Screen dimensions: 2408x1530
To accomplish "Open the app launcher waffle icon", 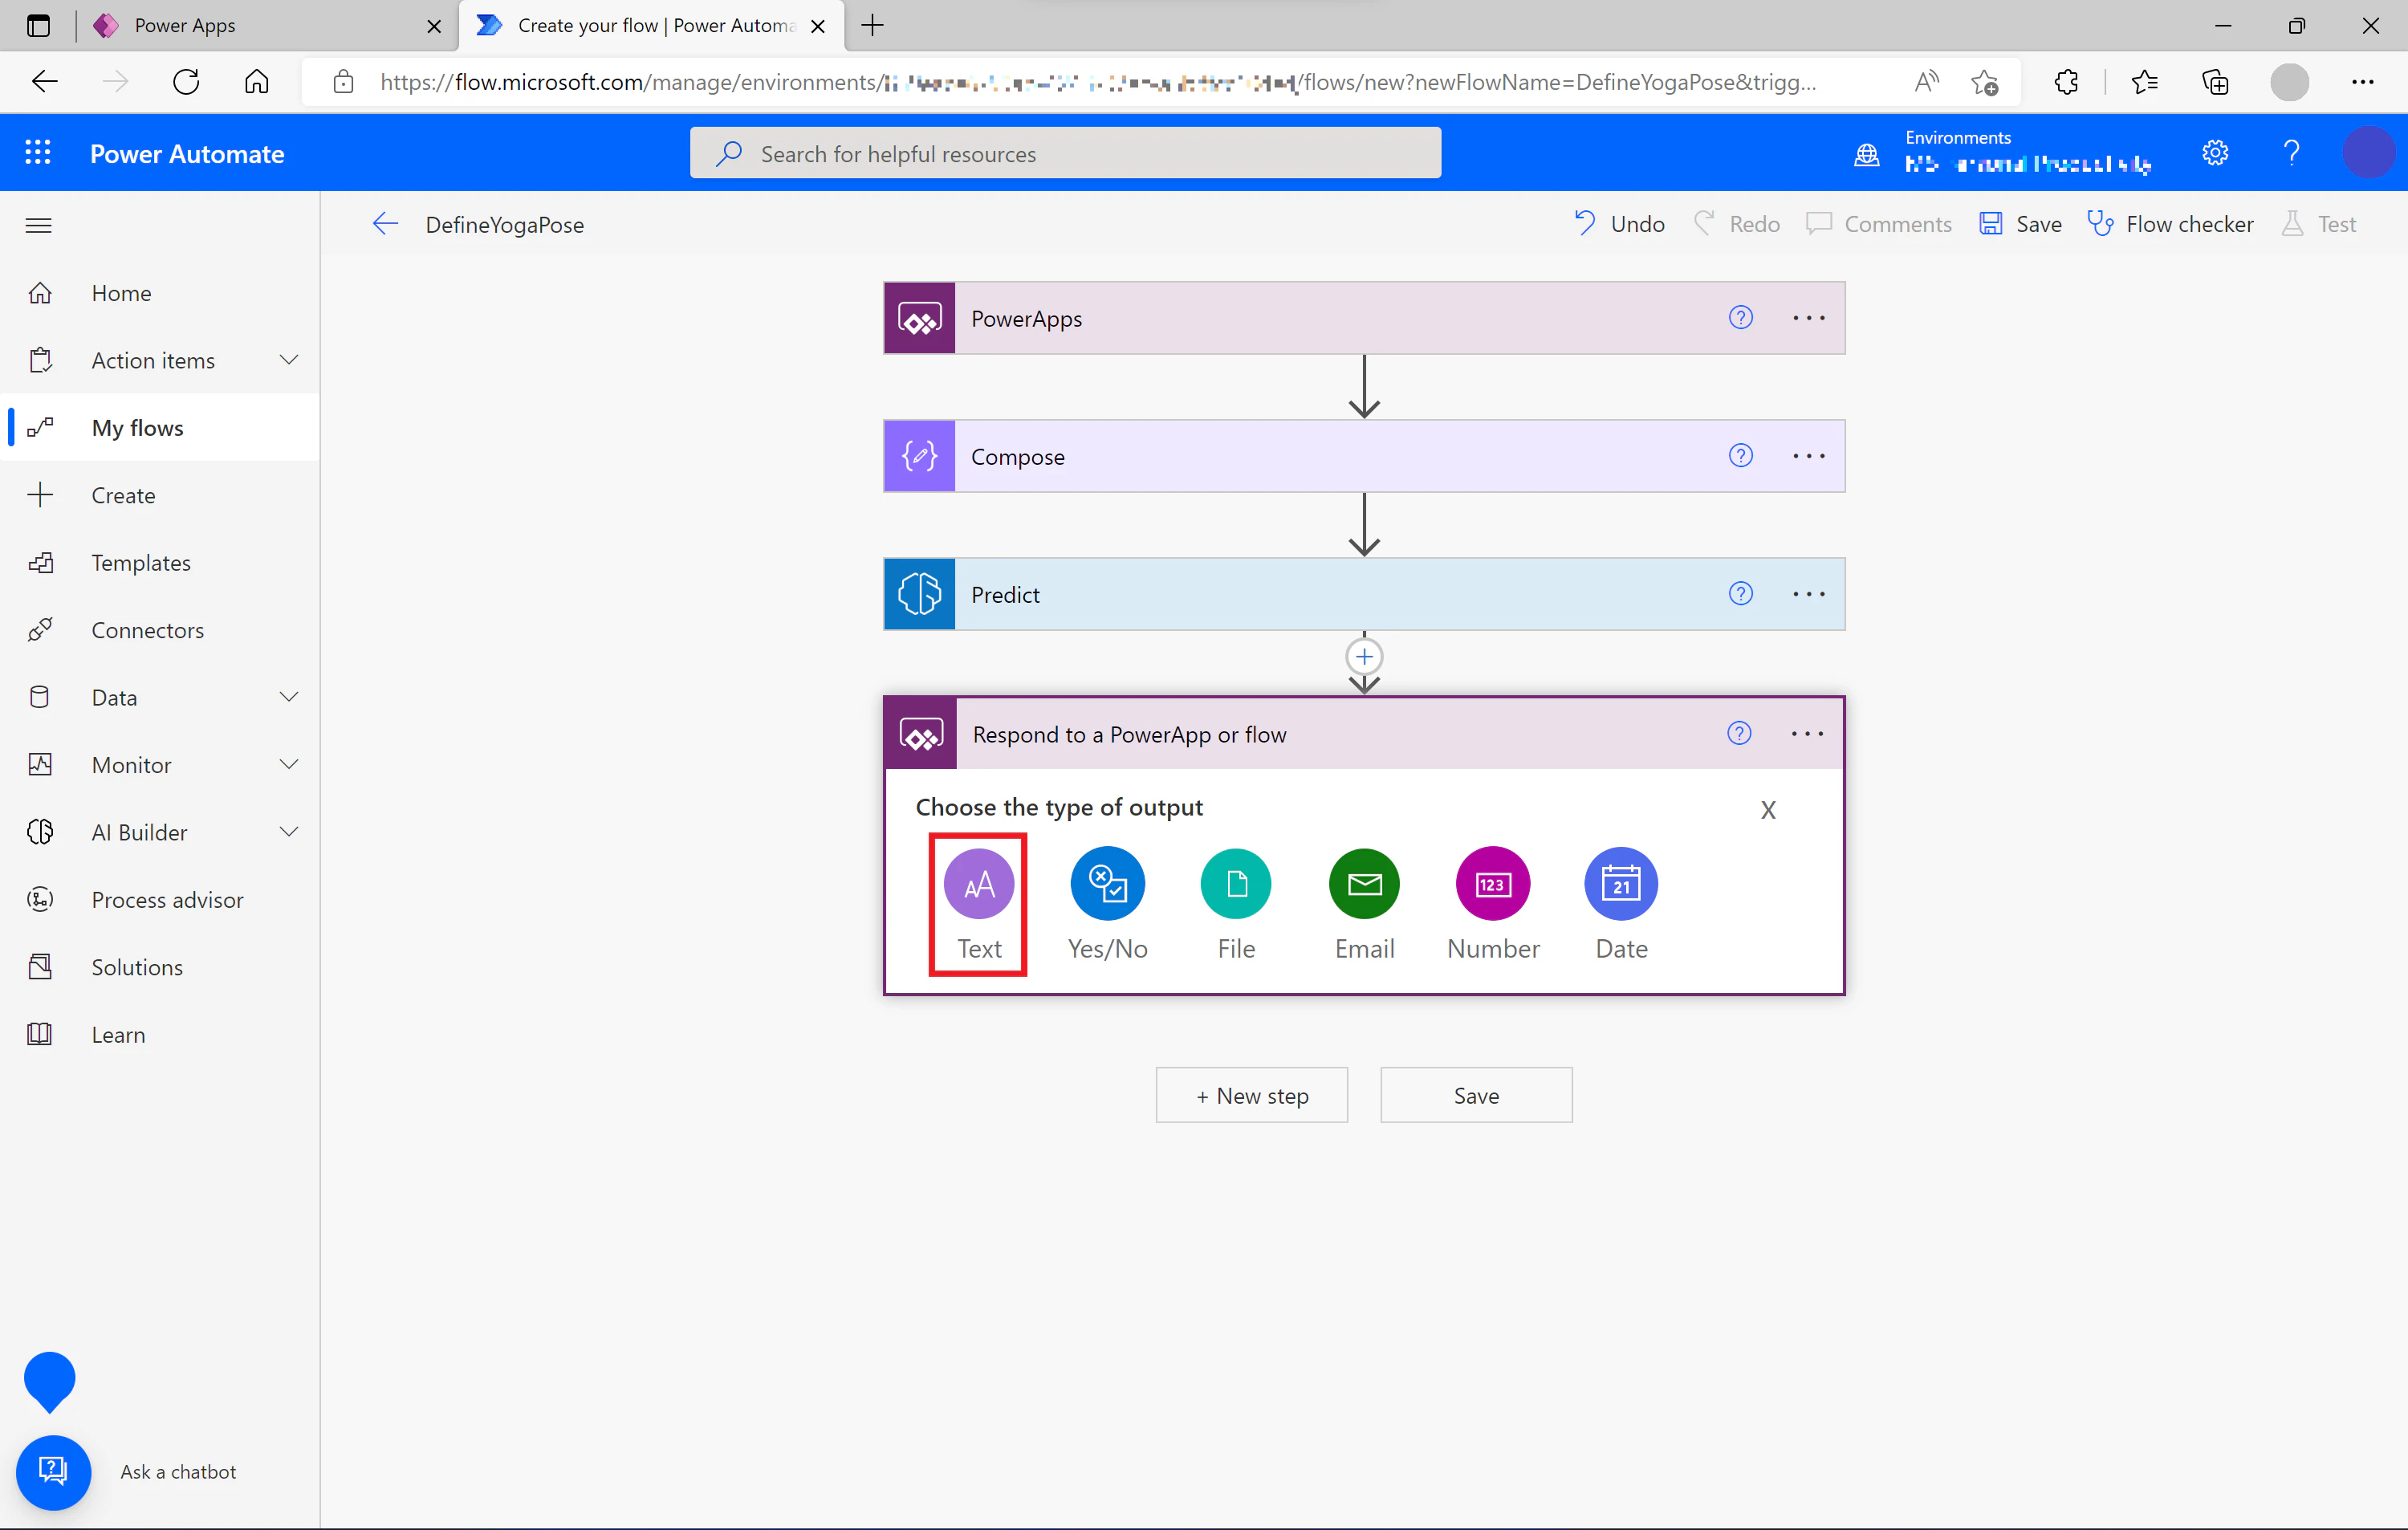I will [x=38, y=153].
